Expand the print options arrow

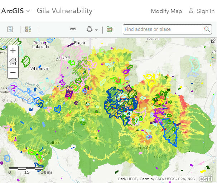96,30
